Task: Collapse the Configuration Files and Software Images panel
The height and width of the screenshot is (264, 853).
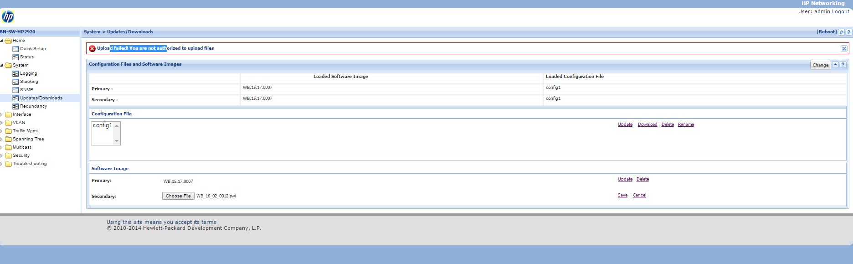Action: point(835,65)
